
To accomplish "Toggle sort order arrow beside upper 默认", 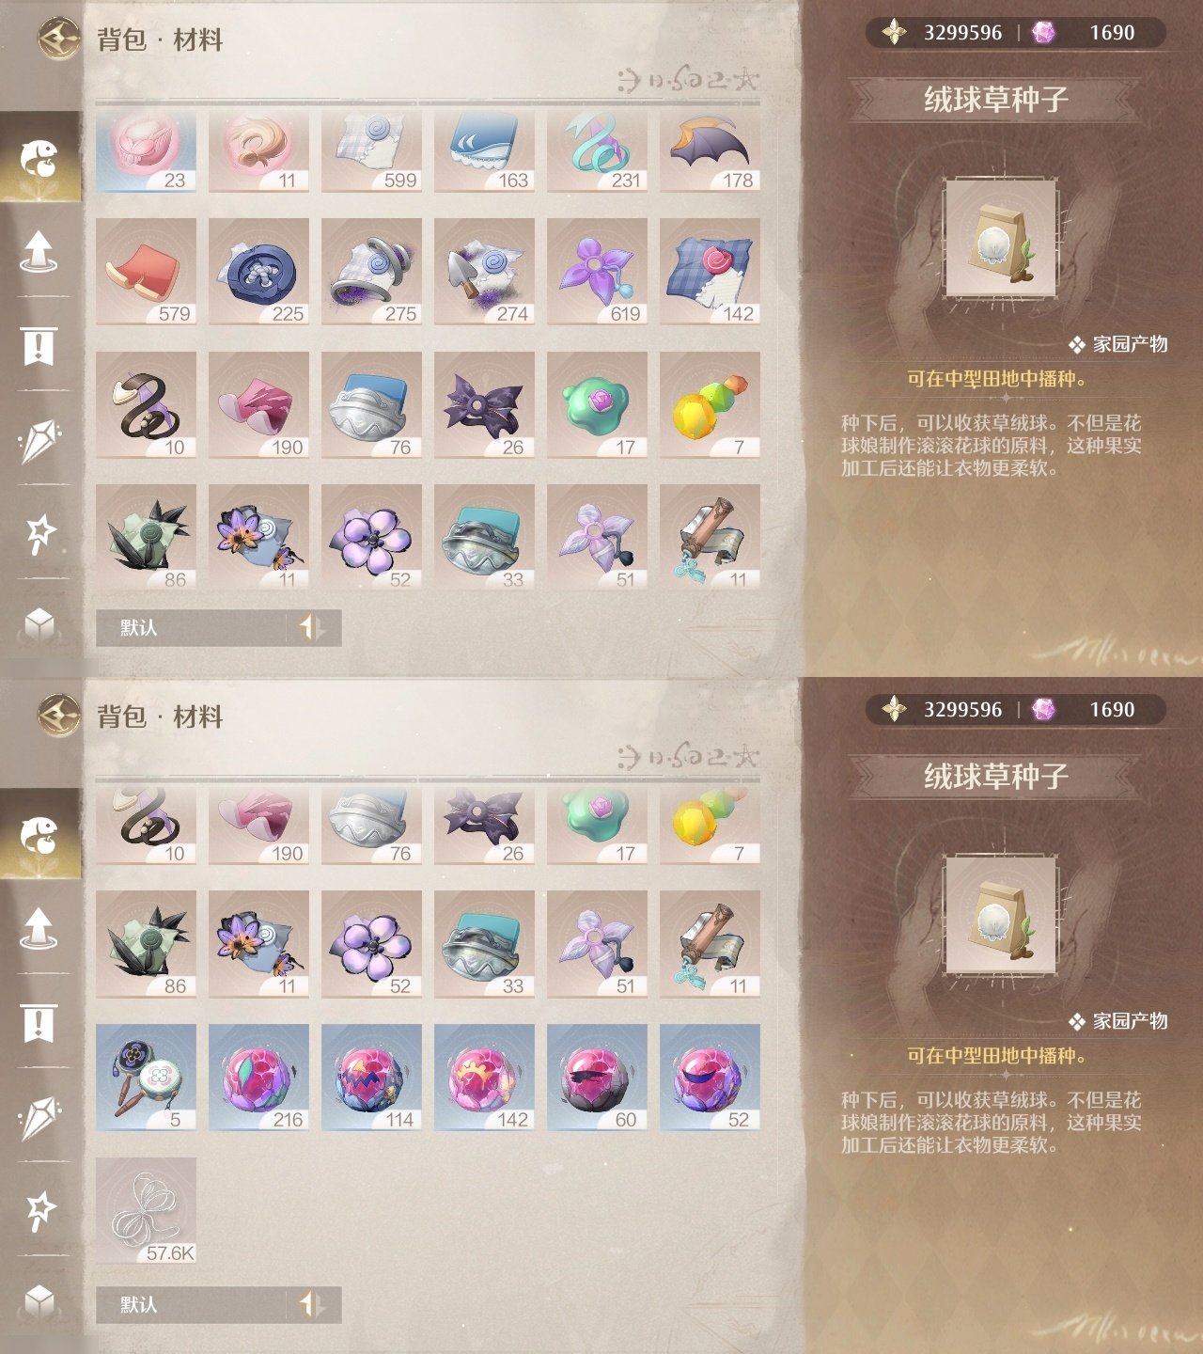I will [x=313, y=628].
